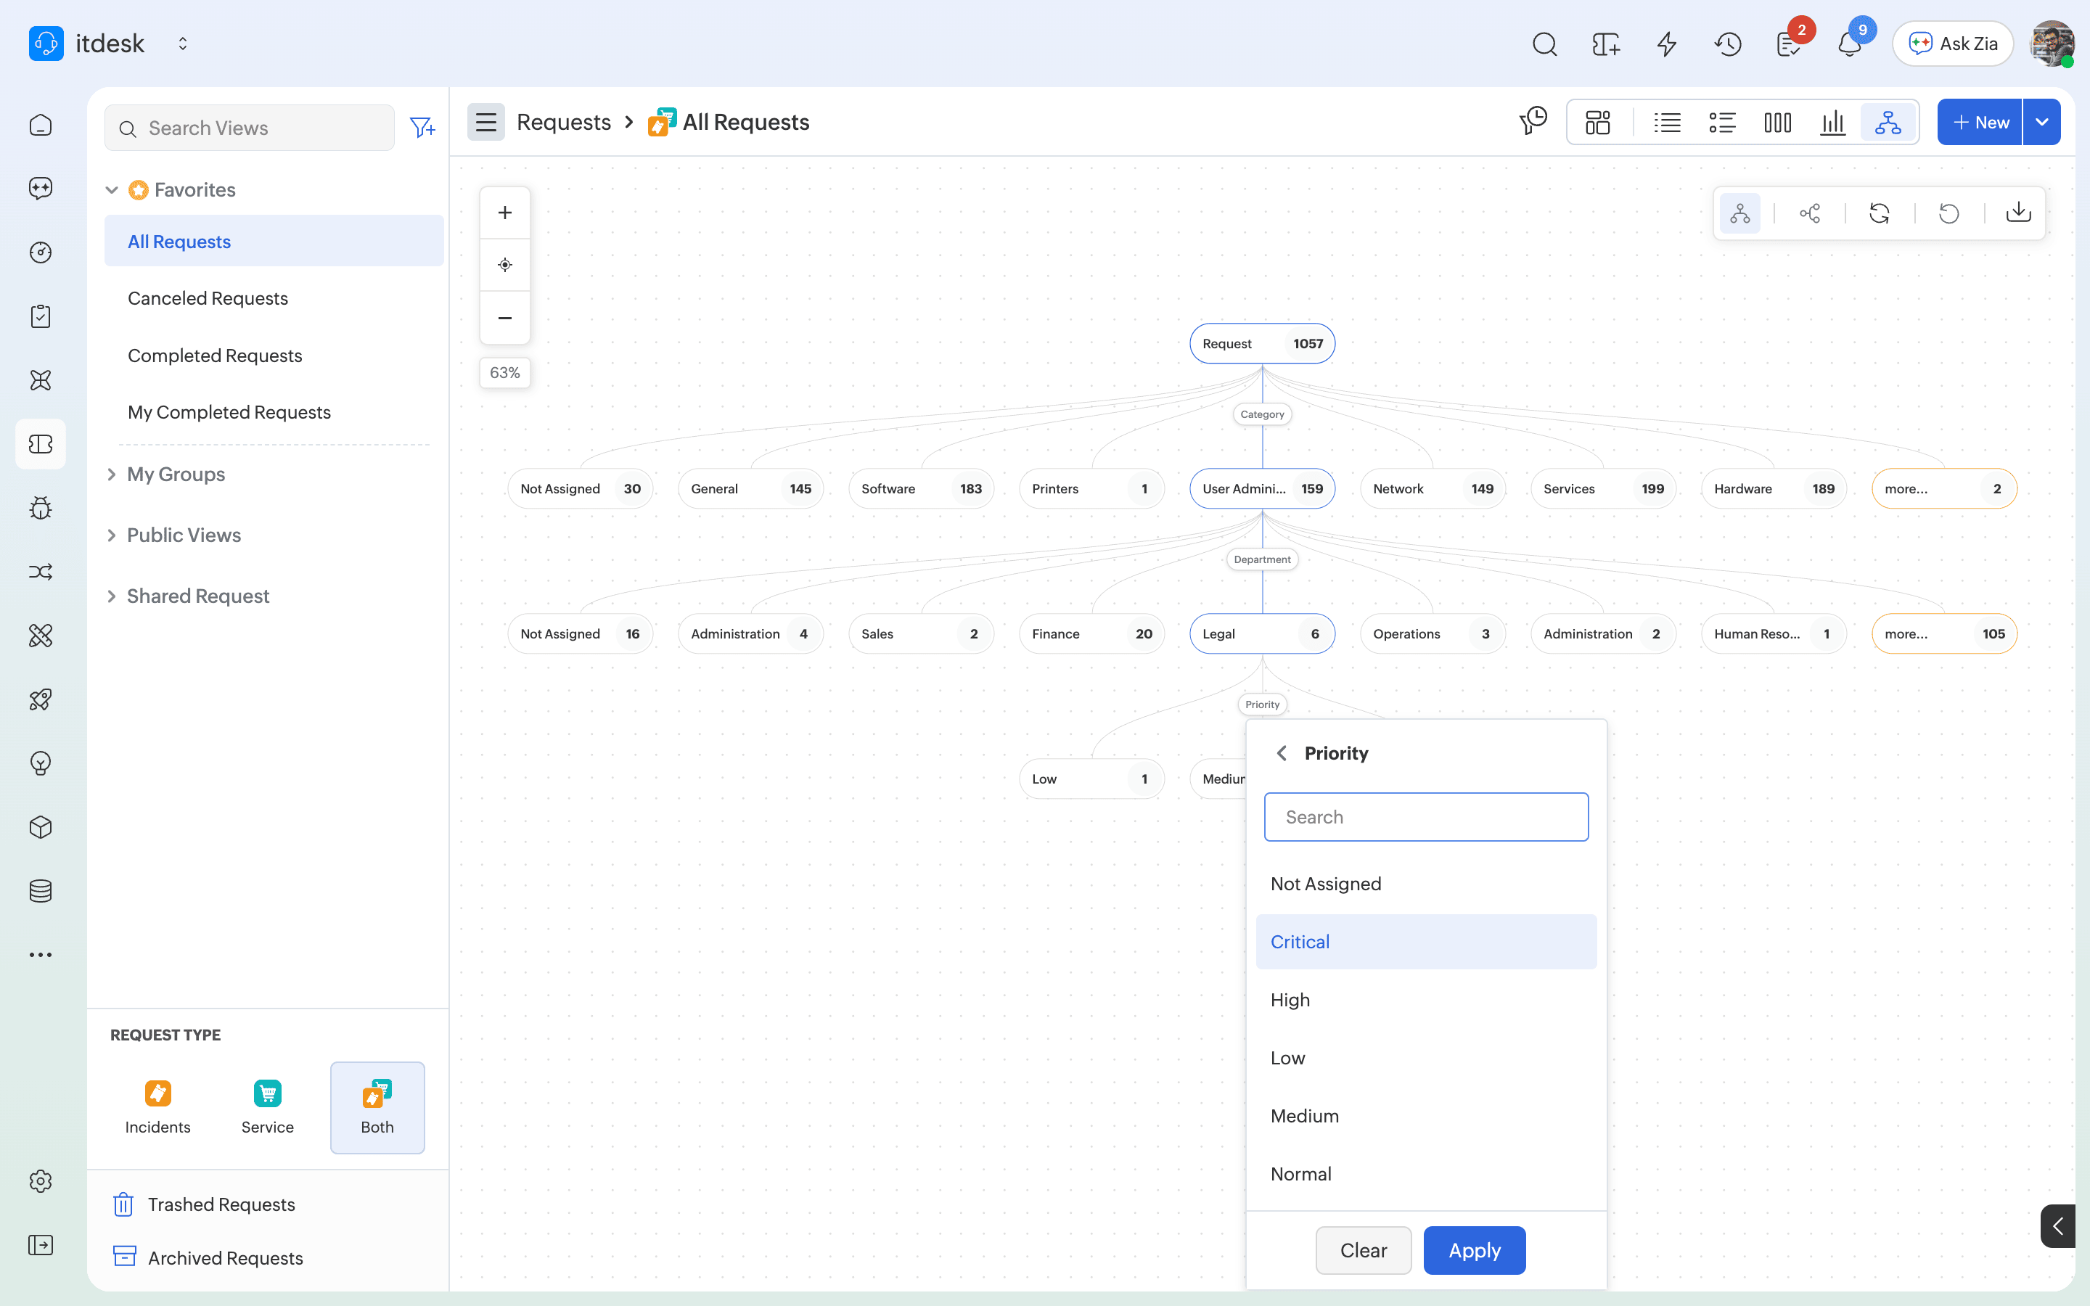Expand the Public Views section
2090x1306 pixels.
[112, 535]
